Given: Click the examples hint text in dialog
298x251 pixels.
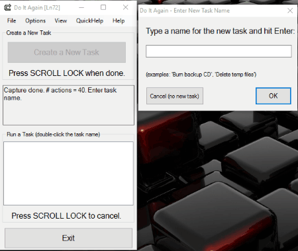Looking at the screenshot, I should coord(201,75).
